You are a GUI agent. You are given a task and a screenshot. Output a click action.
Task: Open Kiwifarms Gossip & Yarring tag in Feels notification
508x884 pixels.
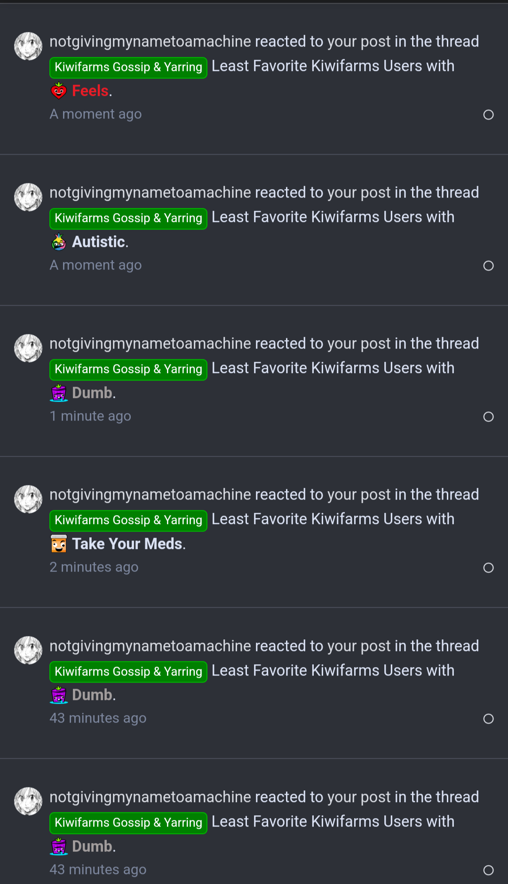pos(128,67)
